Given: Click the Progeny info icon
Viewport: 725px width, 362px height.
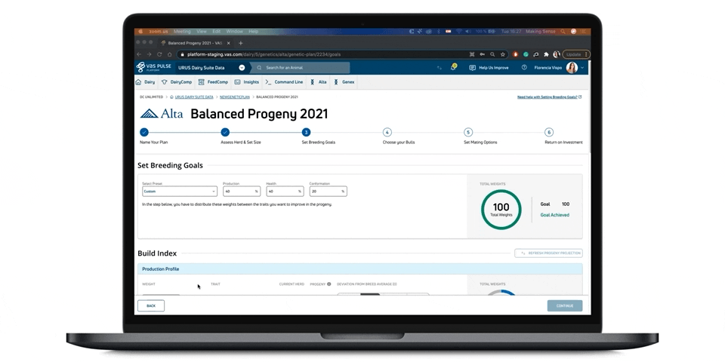Looking at the screenshot, I should coord(329,284).
